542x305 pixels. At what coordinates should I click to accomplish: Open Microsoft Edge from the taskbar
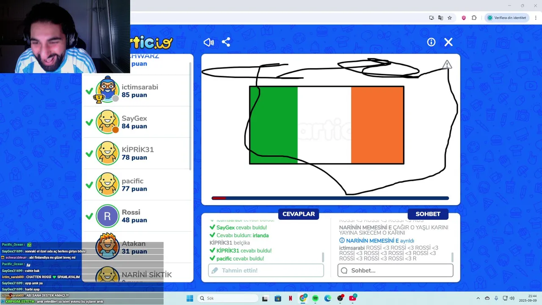coord(328,298)
